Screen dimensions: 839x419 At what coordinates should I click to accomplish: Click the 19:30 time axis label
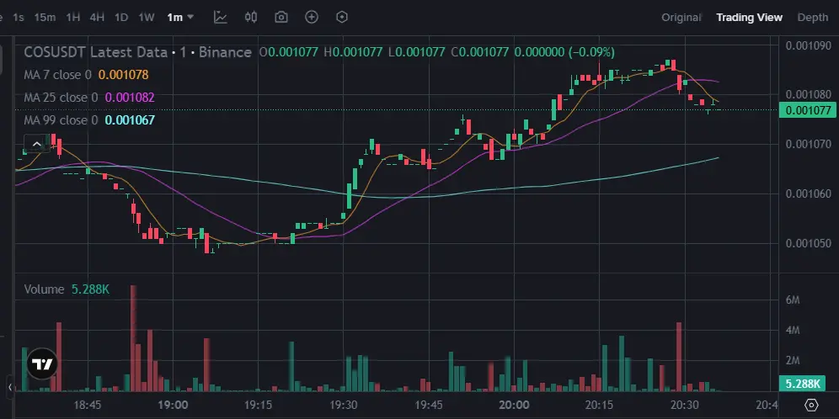click(344, 405)
